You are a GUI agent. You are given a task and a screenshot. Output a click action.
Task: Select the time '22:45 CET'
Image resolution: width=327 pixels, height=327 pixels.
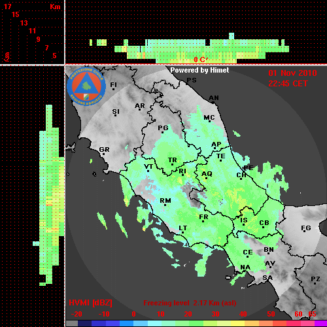pyautogui.click(x=288, y=84)
